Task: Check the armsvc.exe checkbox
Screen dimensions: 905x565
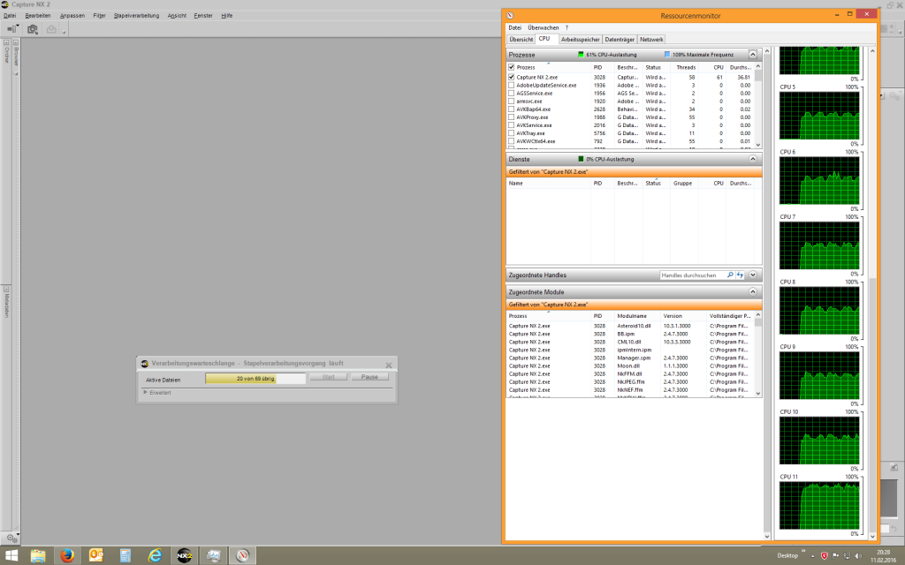Action: click(x=512, y=101)
